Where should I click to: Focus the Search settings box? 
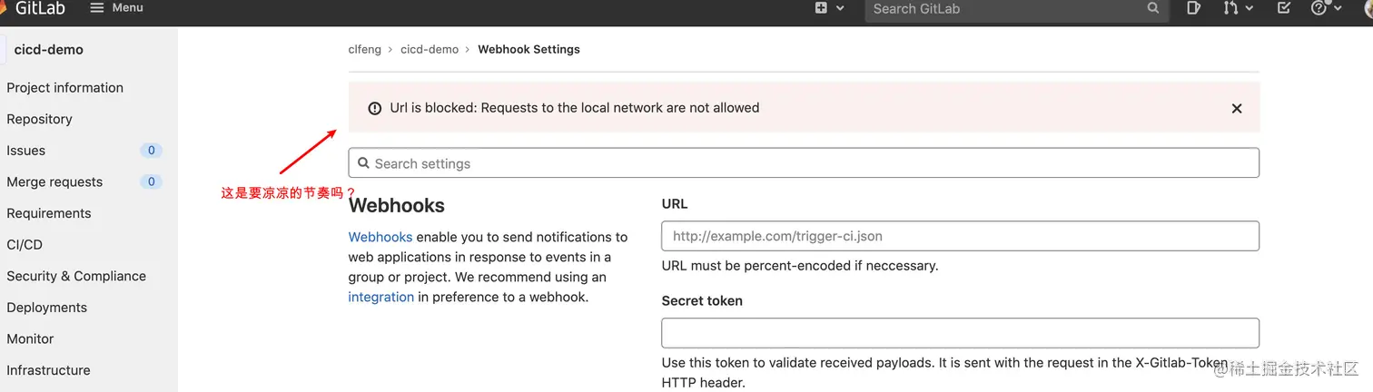tap(804, 163)
